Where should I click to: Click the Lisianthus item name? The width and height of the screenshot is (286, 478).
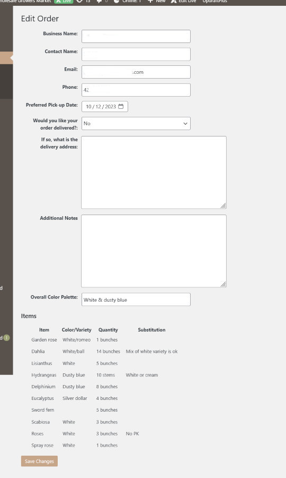coord(42,363)
